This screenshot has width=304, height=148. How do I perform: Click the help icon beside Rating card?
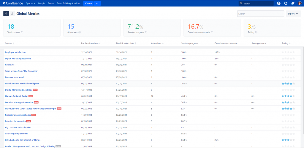256,32
